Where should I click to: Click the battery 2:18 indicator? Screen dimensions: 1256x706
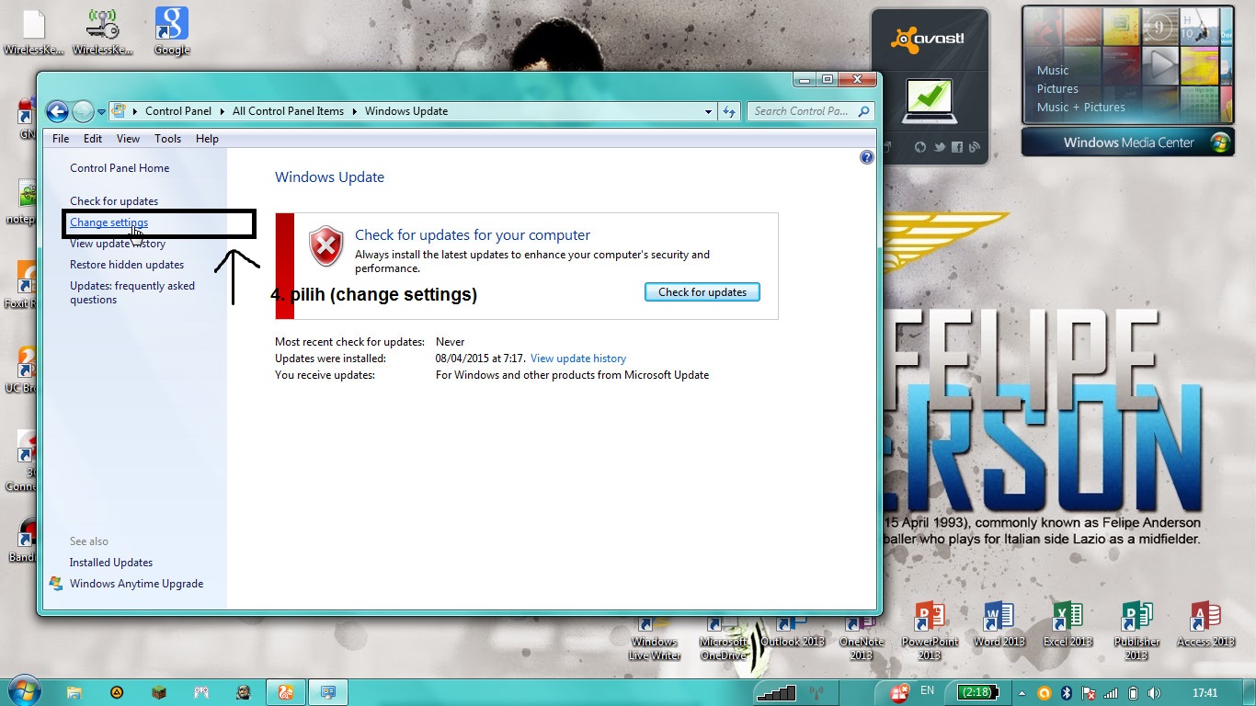[x=976, y=692]
